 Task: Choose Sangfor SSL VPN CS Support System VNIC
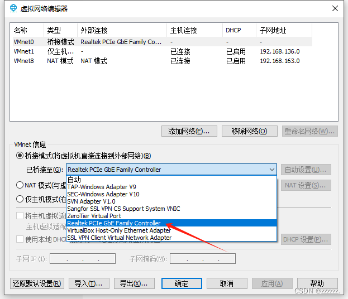coord(171,209)
